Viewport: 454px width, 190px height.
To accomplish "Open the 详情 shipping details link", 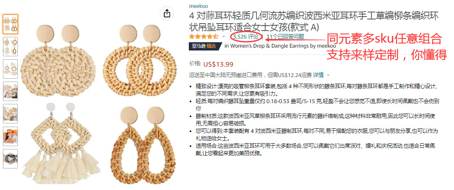I will 318,75.
